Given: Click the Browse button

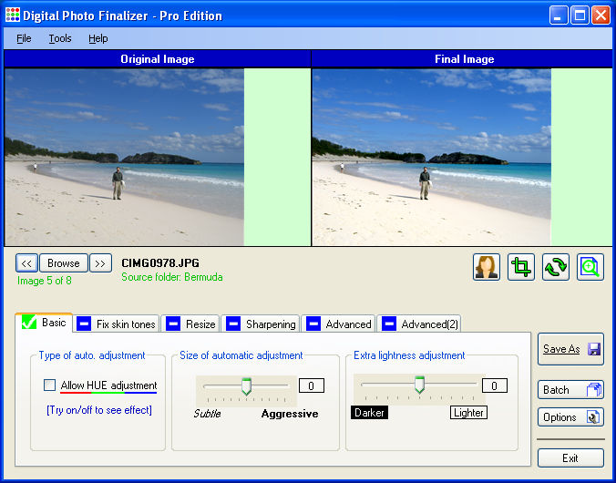Looking at the screenshot, I should tap(64, 263).
